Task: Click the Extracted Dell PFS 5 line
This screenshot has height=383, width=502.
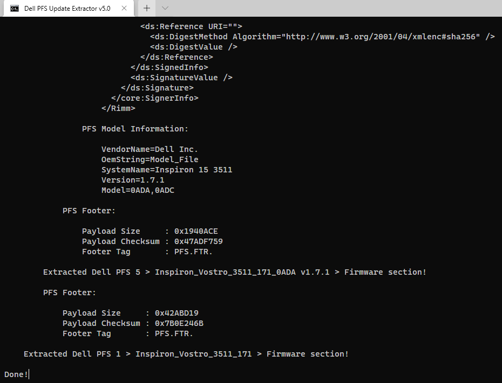Action: 235,272
